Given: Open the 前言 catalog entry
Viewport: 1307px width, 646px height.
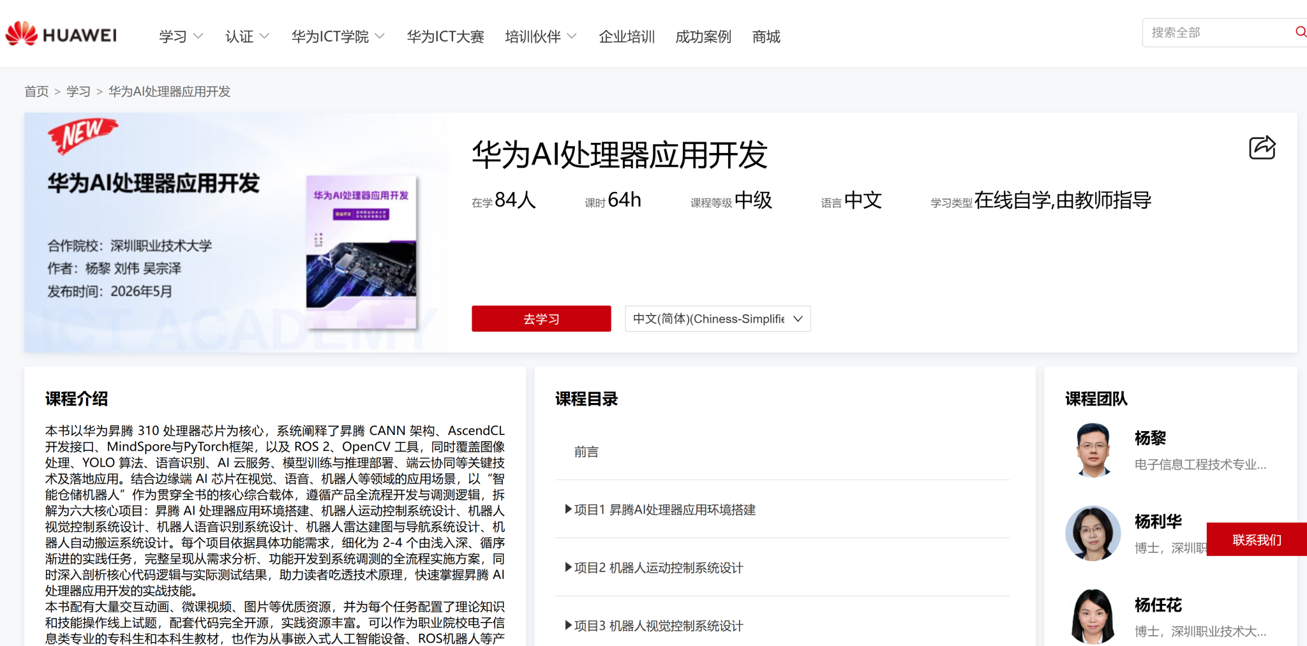Looking at the screenshot, I should [586, 451].
